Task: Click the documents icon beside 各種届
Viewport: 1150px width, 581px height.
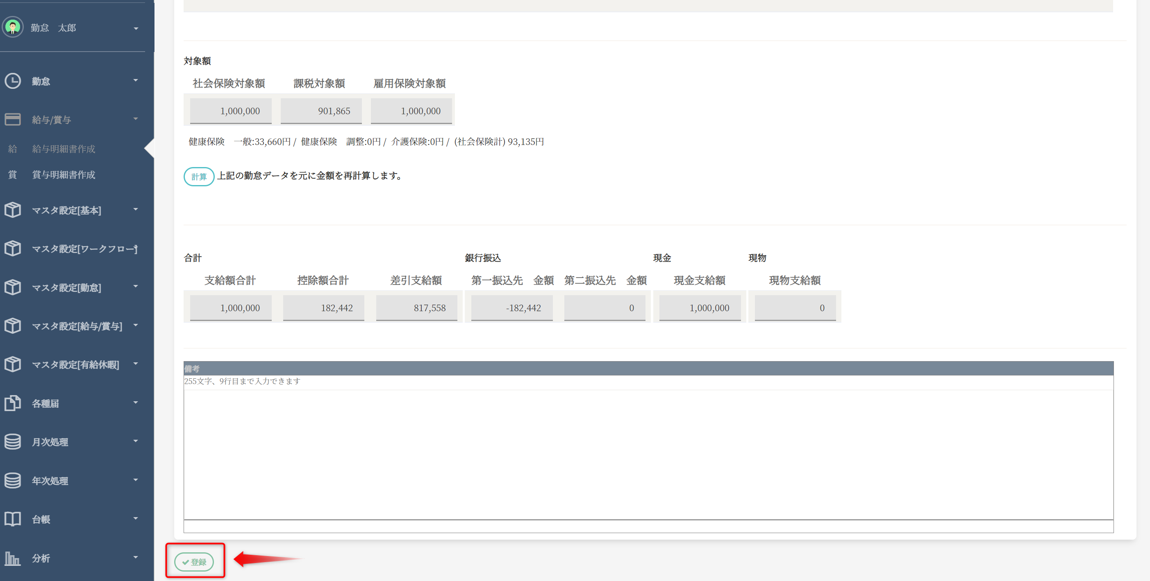Action: coord(12,403)
